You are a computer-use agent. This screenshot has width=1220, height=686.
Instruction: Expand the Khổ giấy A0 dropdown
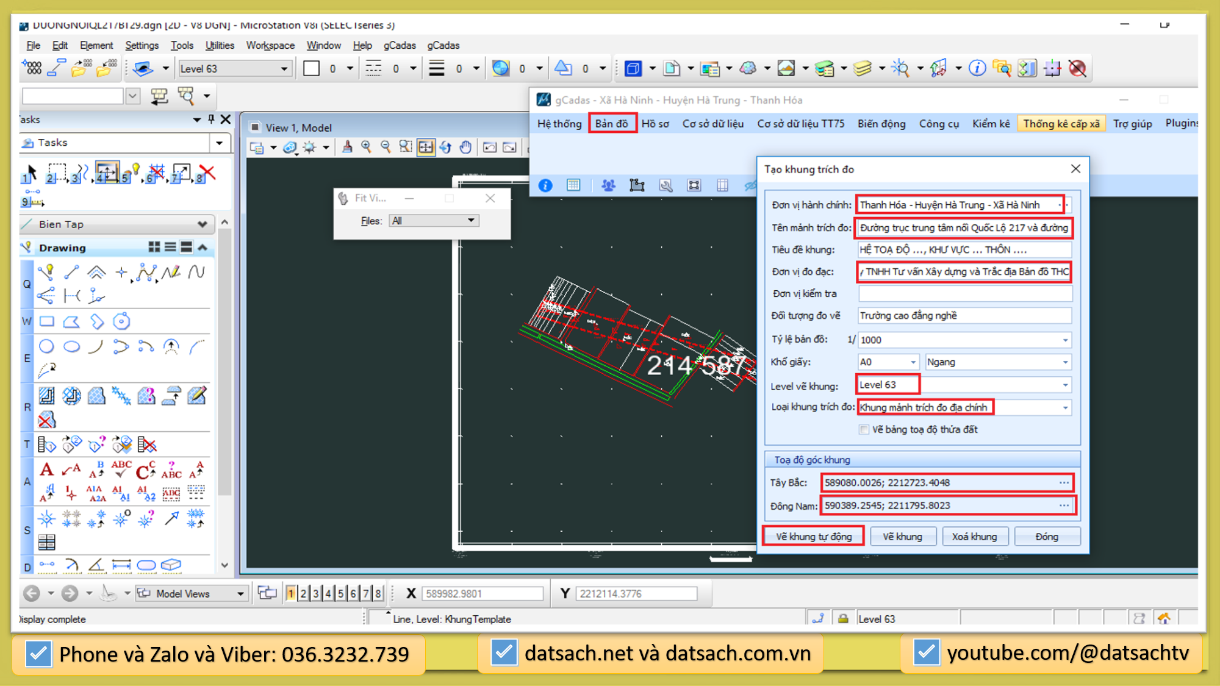pos(913,362)
